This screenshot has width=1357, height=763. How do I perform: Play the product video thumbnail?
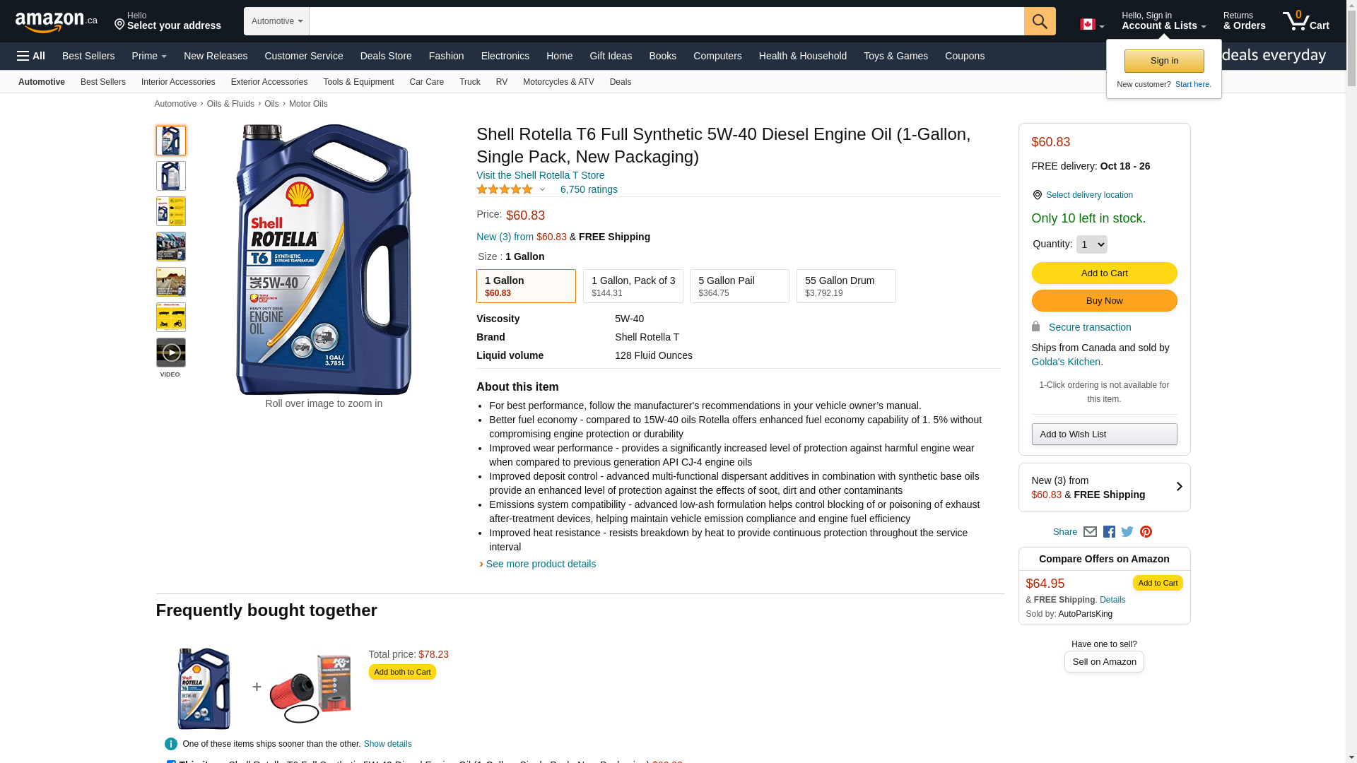point(171,353)
